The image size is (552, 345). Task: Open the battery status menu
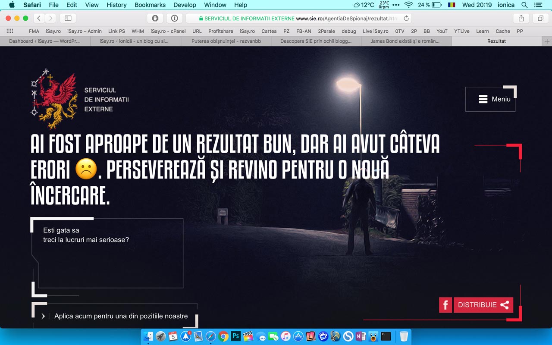tap(430, 5)
